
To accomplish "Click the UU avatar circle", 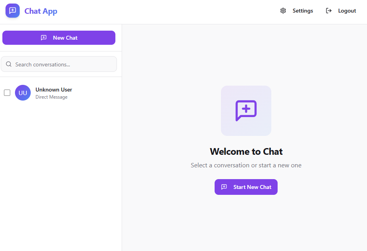I will pos(23,93).
